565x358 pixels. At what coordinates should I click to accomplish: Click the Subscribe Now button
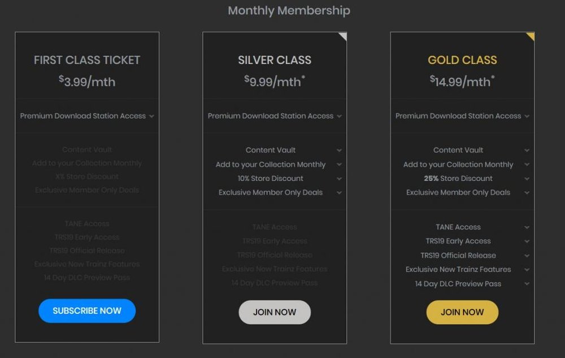coord(87,310)
